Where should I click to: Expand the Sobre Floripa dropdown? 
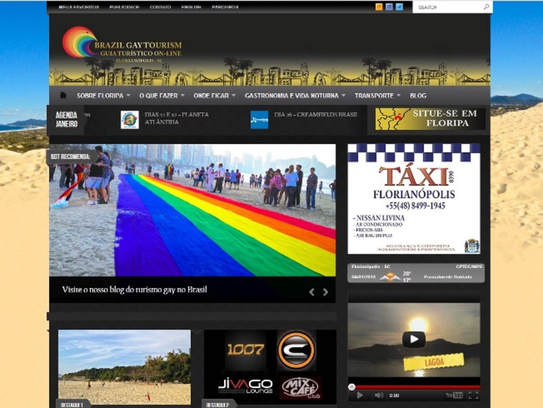pyautogui.click(x=103, y=96)
